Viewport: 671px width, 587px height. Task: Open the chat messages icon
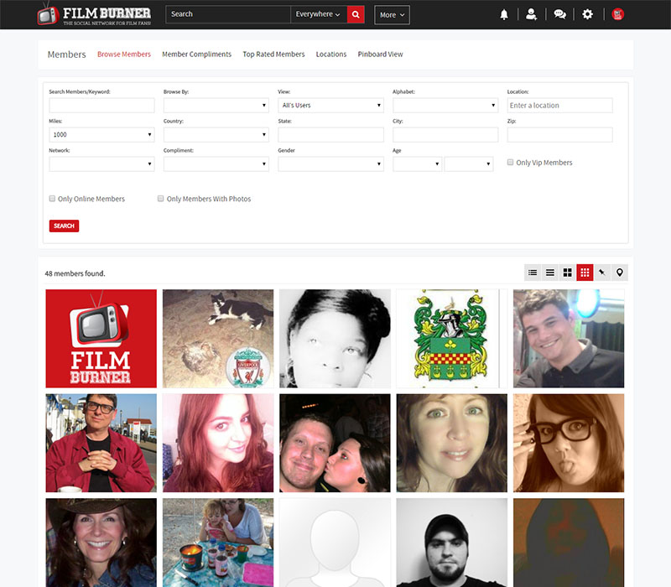coord(559,14)
